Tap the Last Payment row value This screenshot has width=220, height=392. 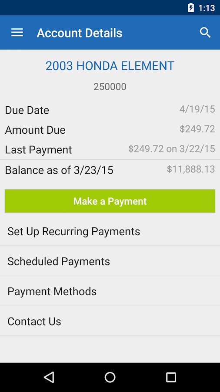[172, 149]
